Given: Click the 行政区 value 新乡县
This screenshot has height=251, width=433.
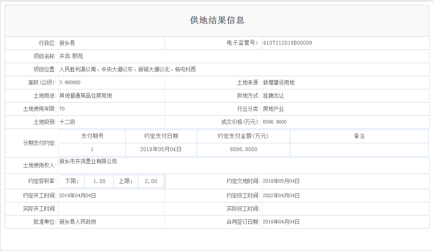Looking at the screenshot, I should pos(67,43).
